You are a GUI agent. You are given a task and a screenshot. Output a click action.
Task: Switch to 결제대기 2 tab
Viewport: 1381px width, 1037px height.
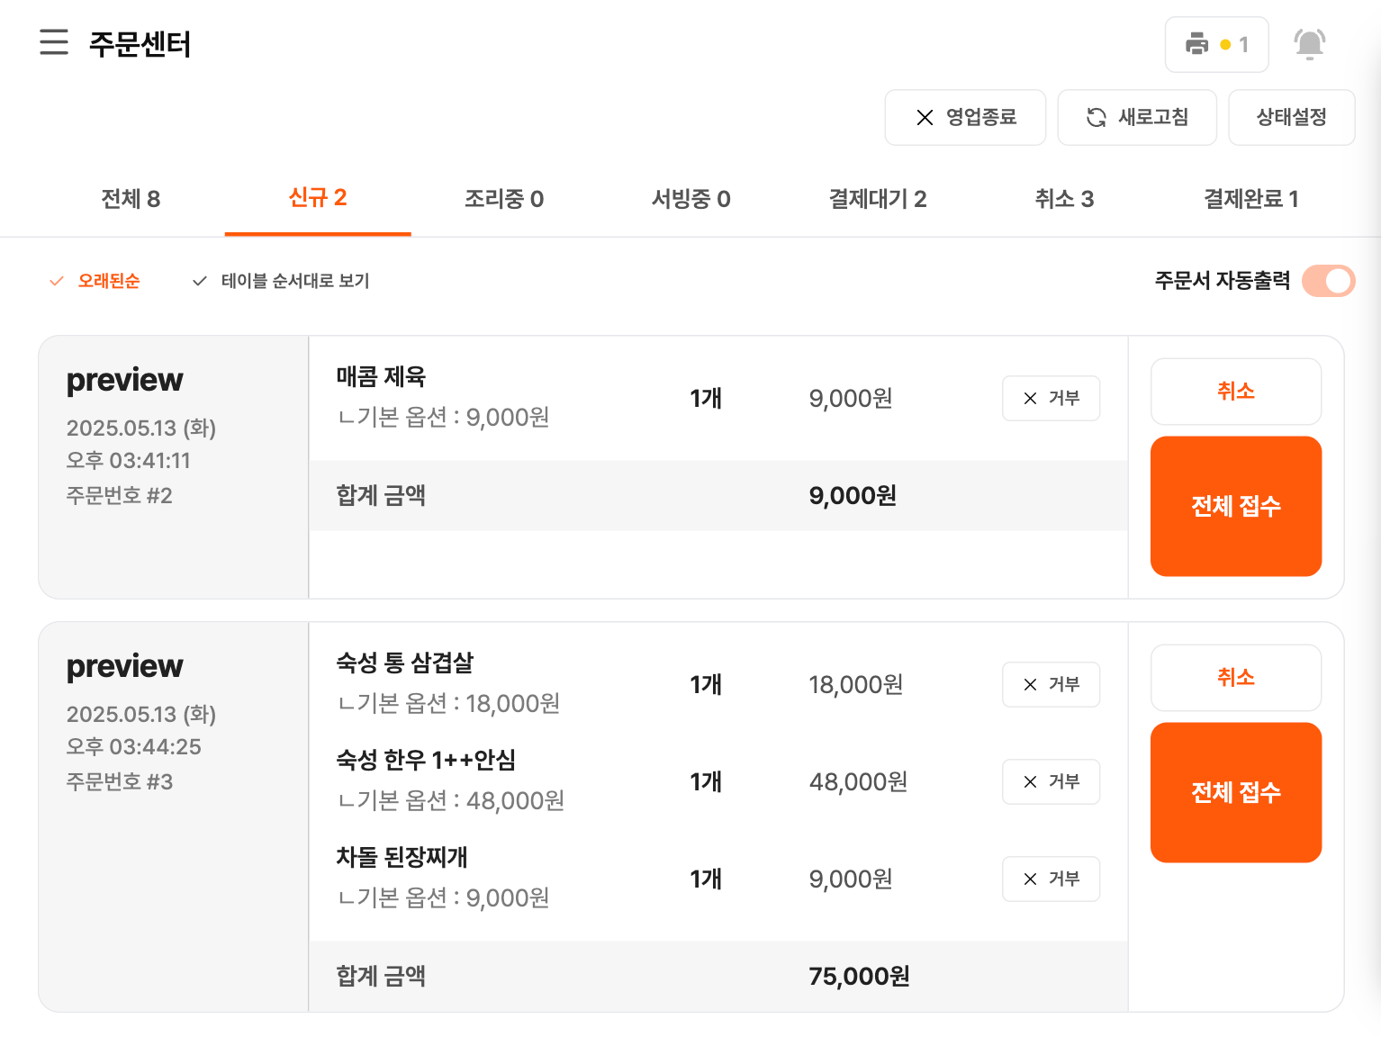pyautogui.click(x=878, y=199)
